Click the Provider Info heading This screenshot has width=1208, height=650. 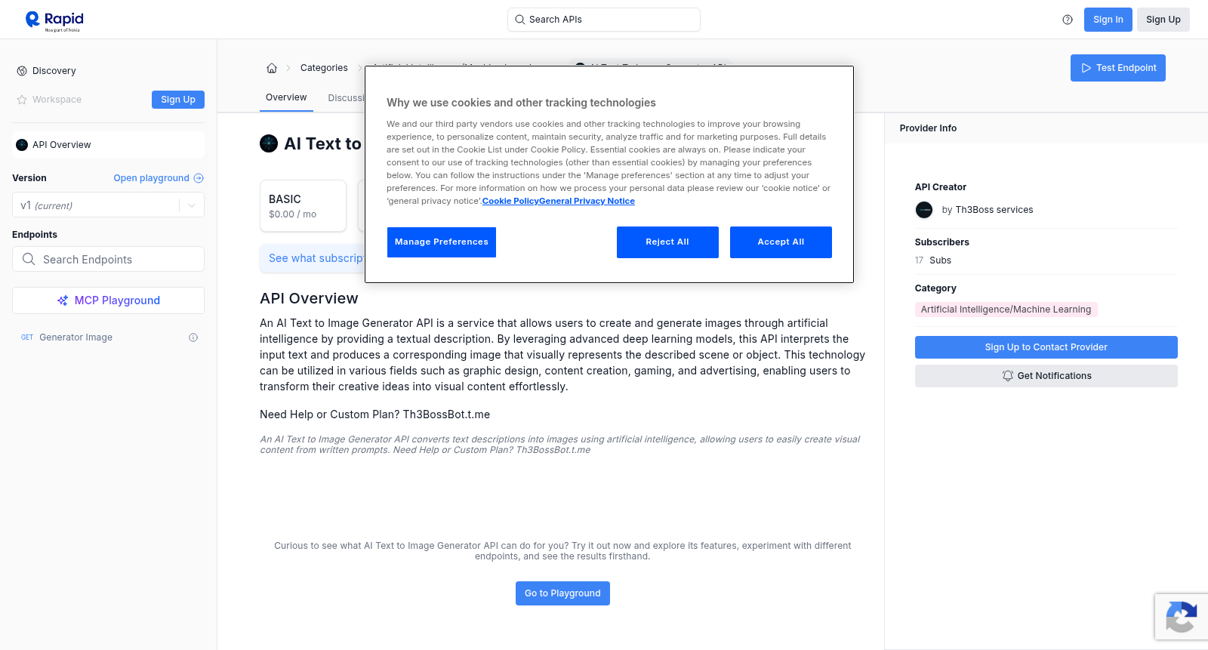pyautogui.click(x=928, y=128)
